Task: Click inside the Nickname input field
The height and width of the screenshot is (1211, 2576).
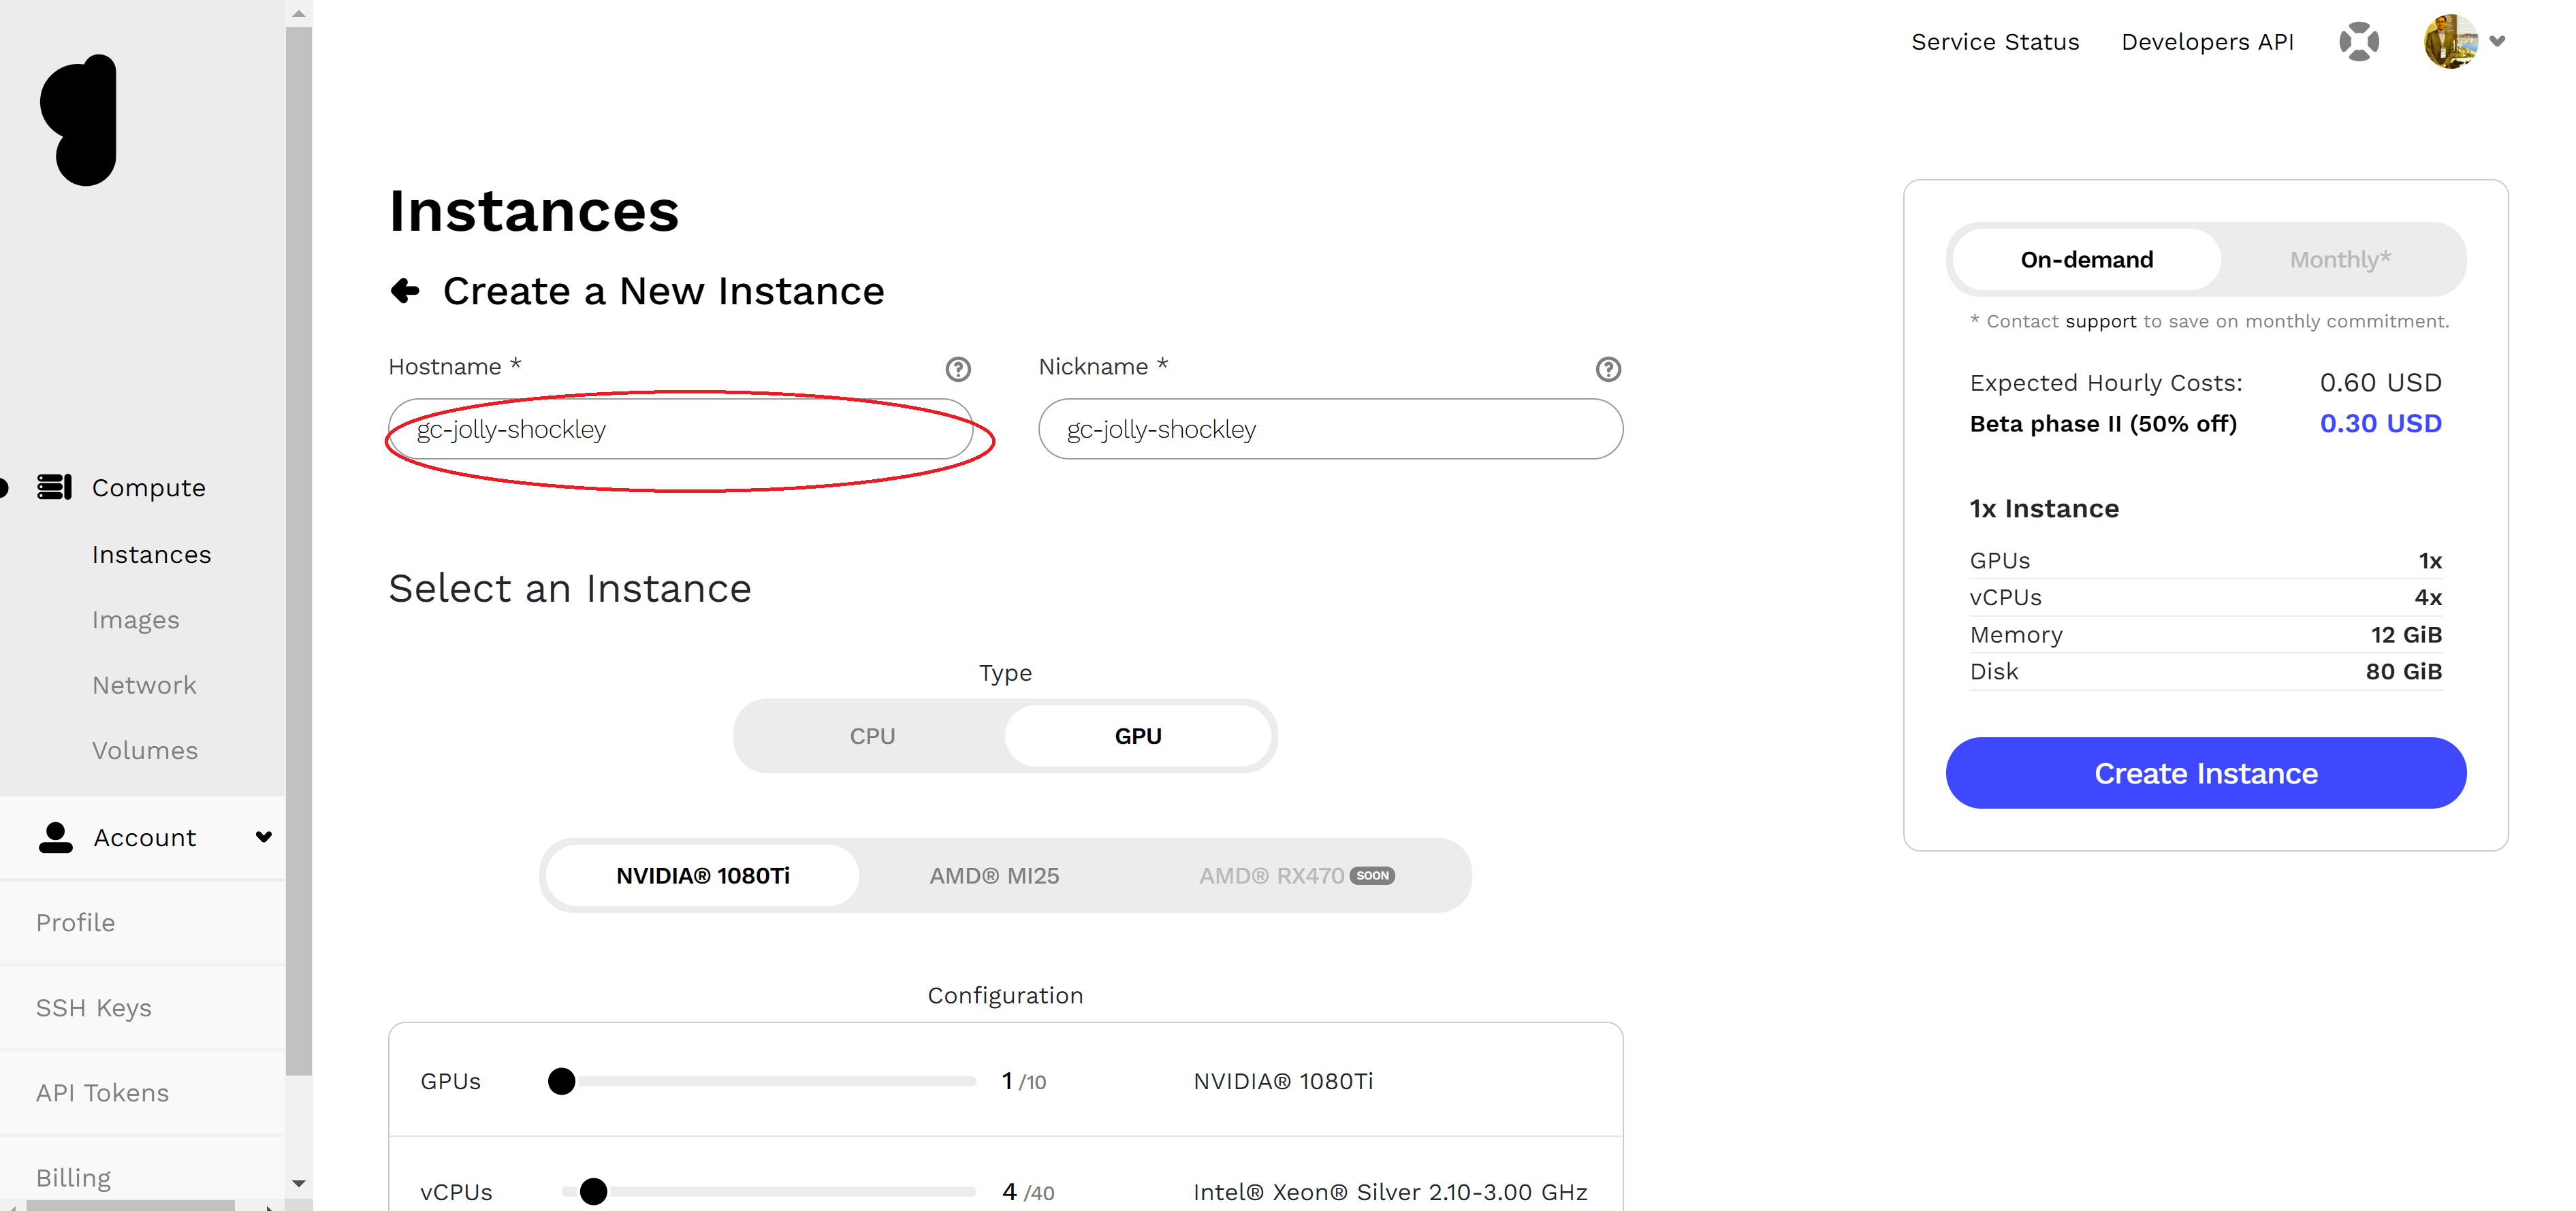Action: 1330,429
